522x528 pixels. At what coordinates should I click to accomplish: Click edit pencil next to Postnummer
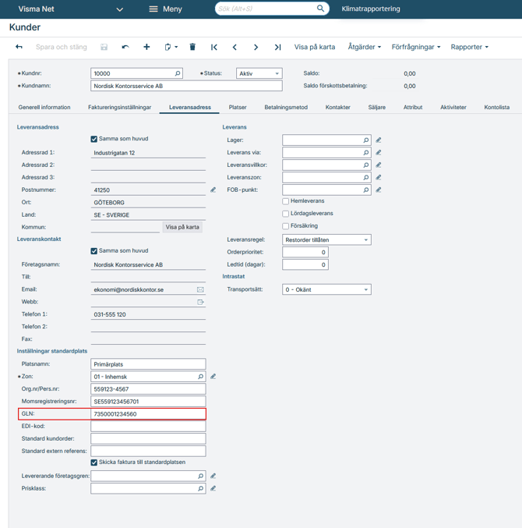(213, 190)
